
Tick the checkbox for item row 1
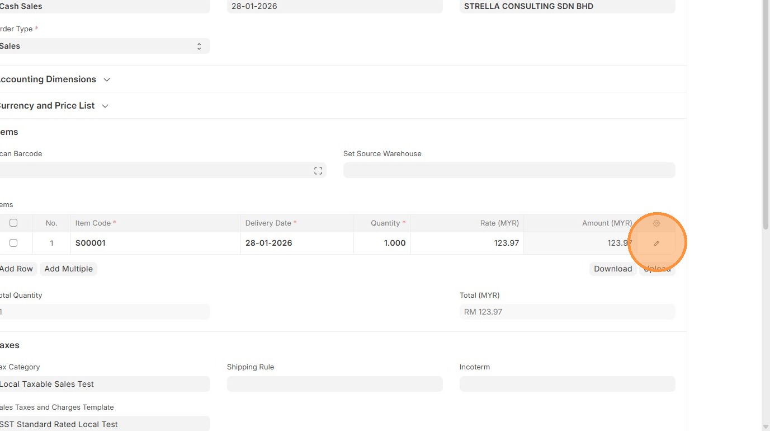[13, 243]
